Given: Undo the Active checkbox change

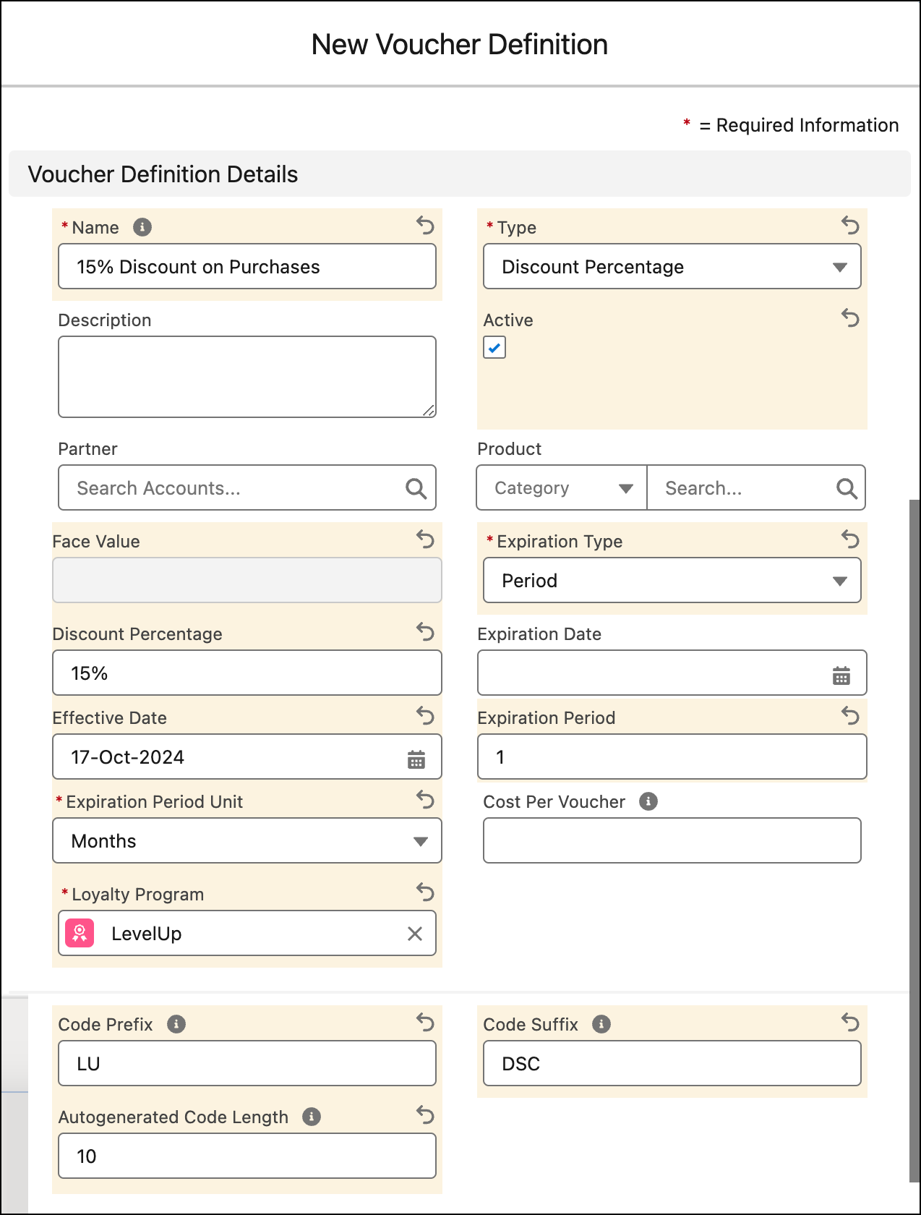Looking at the screenshot, I should pyautogui.click(x=850, y=317).
